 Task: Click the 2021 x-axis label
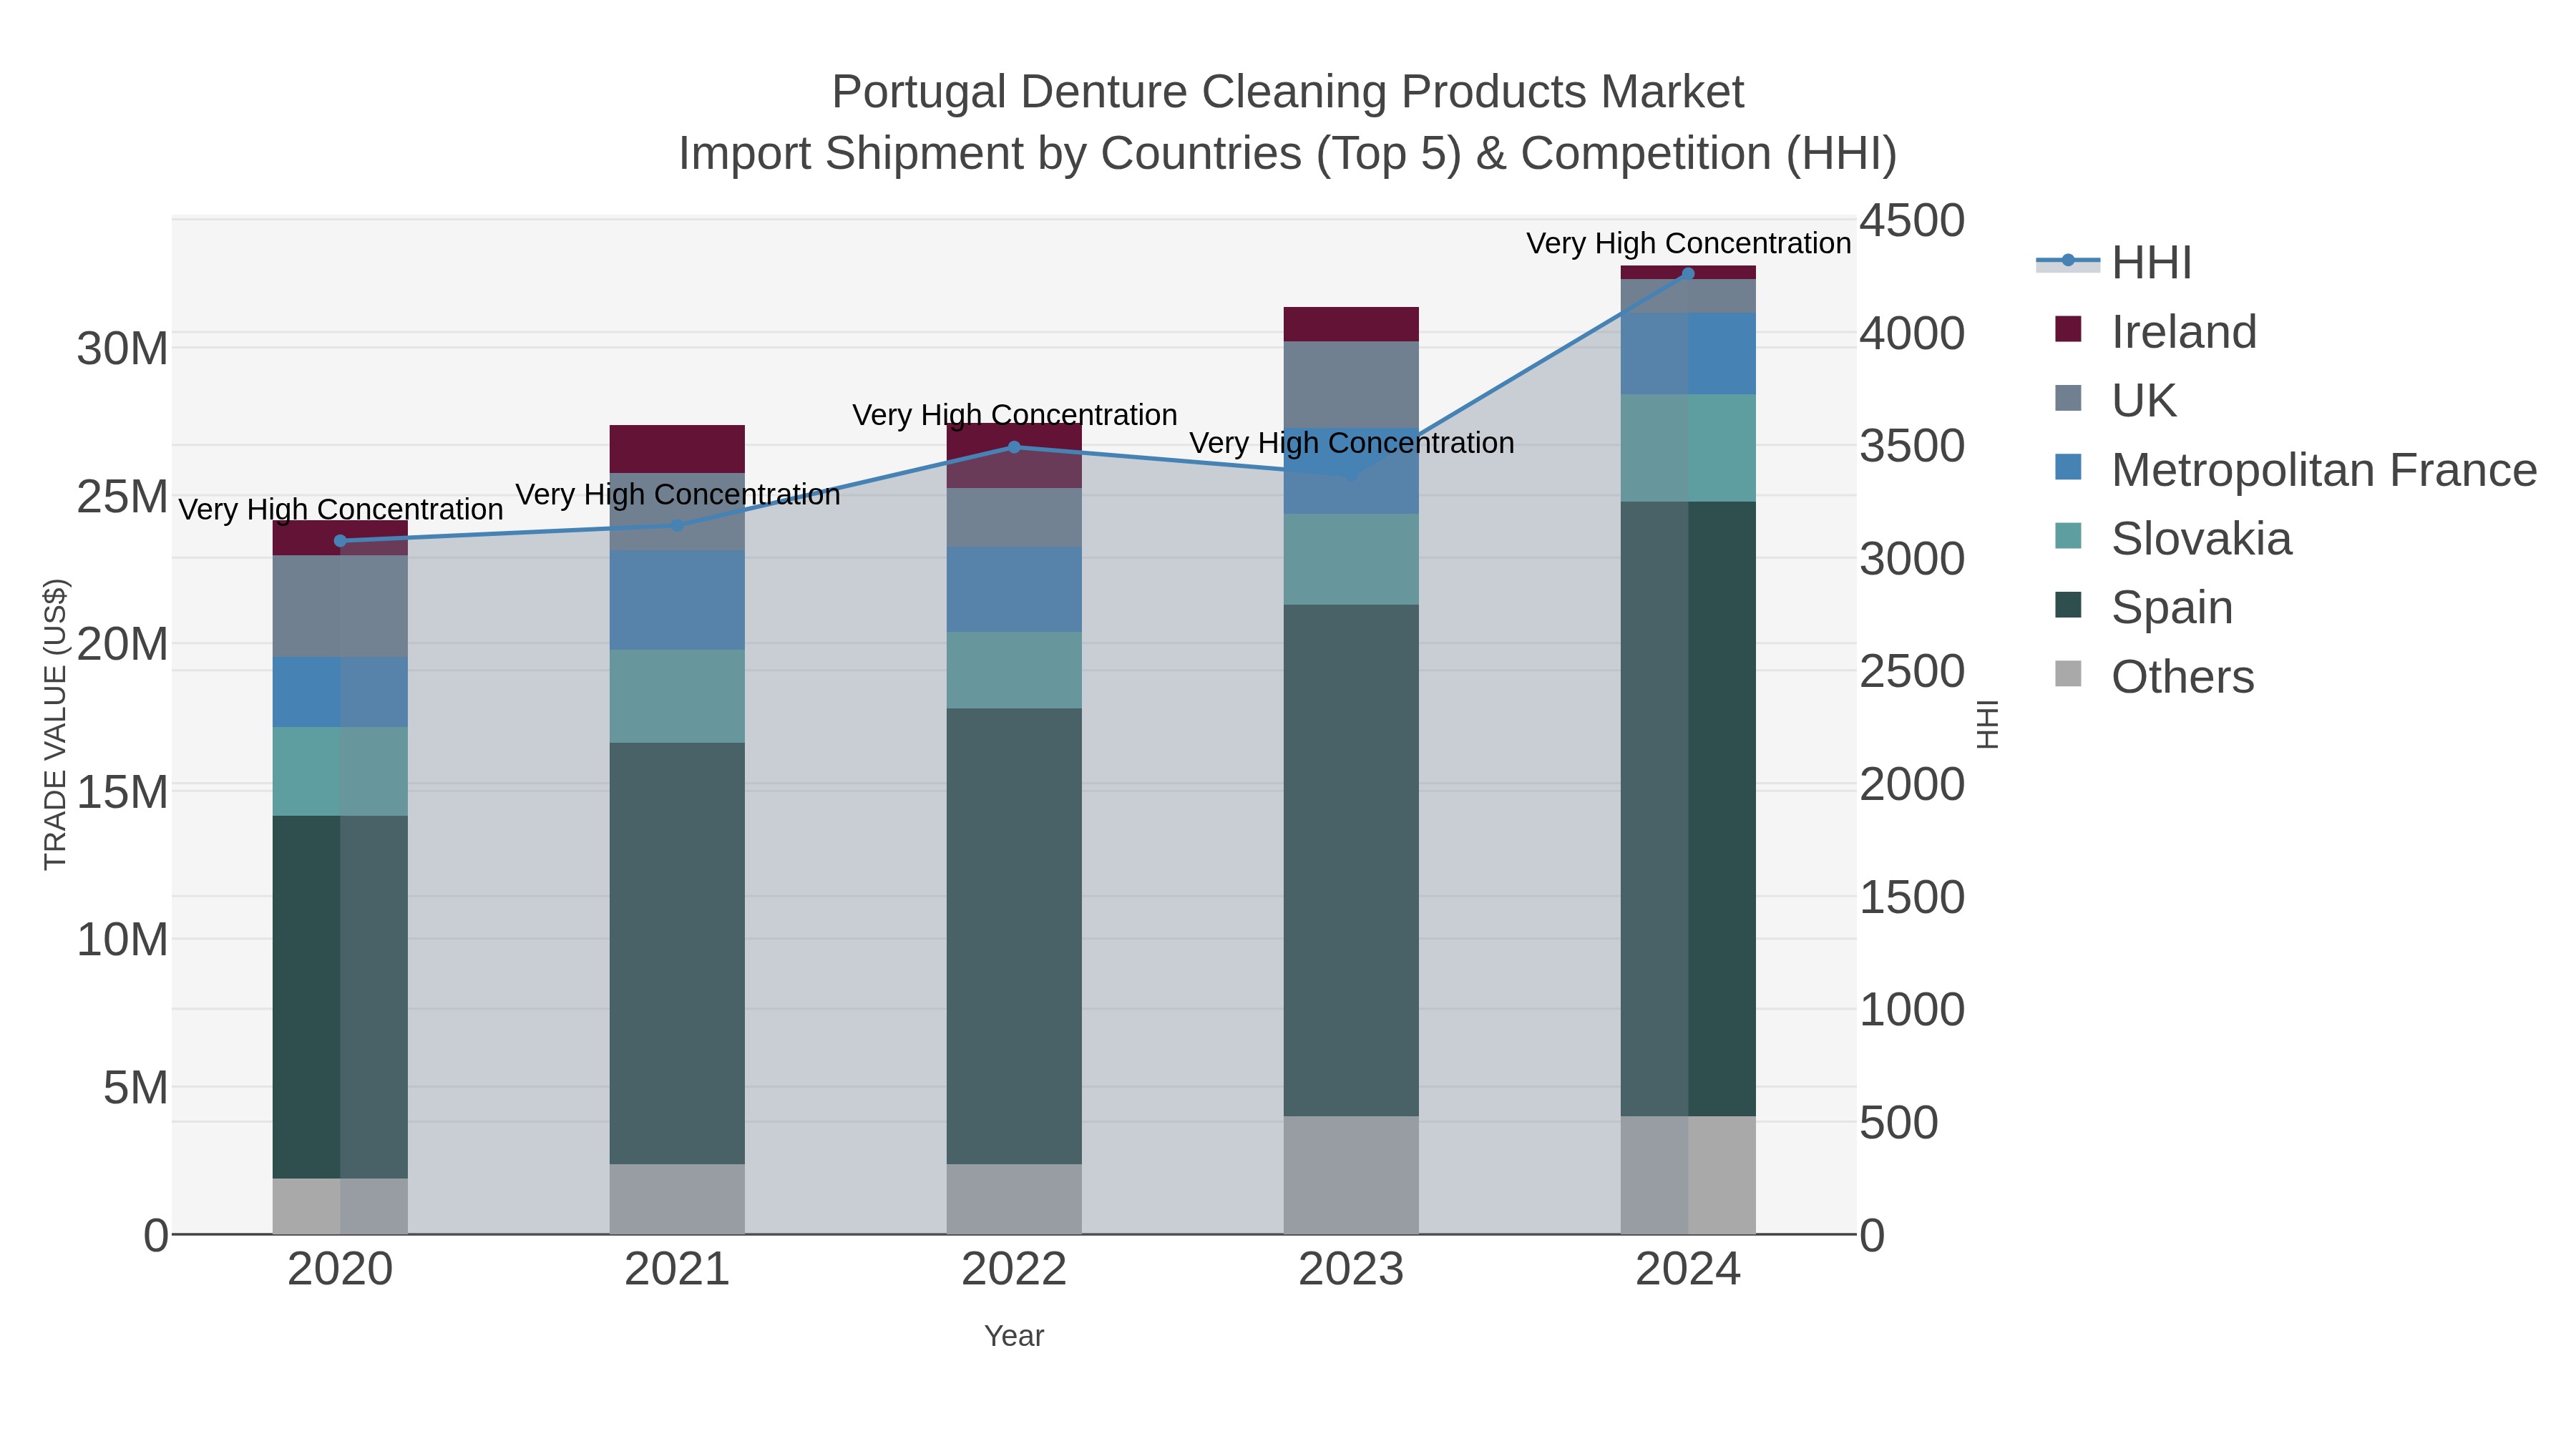point(677,1270)
